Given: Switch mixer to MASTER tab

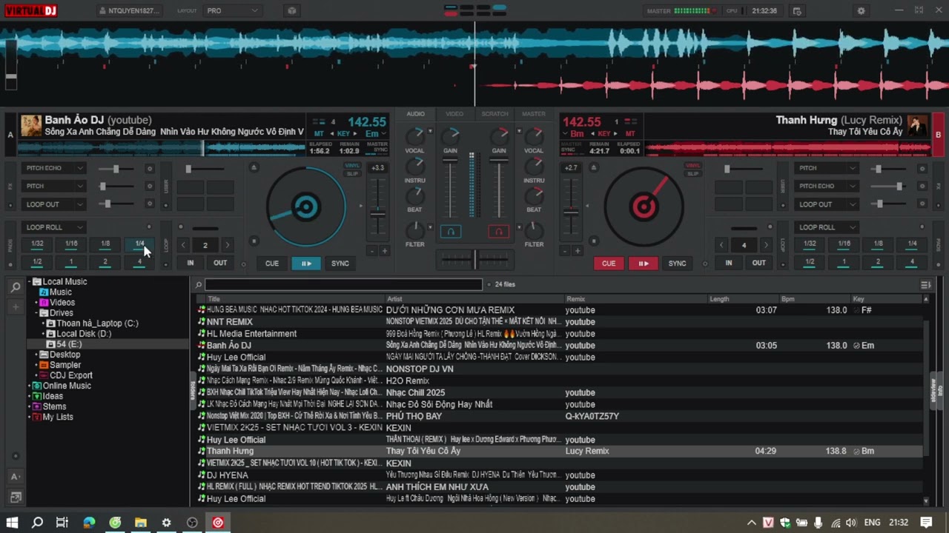Looking at the screenshot, I should tap(534, 114).
